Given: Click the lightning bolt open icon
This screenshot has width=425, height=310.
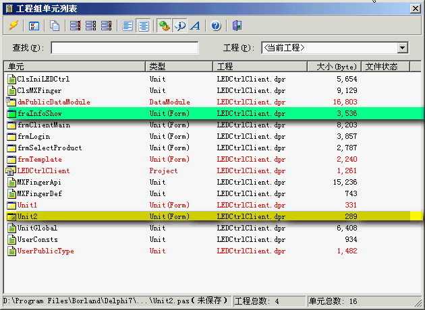Looking at the screenshot, I should click(x=13, y=26).
